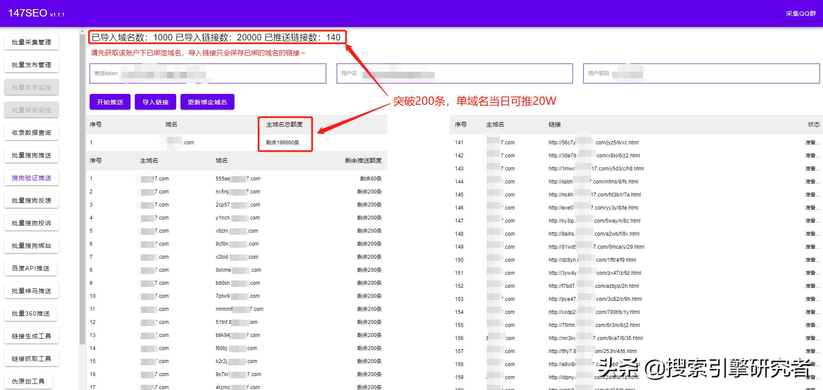Select 批量收录监控 sidebar item
The image size is (823, 390).
(x=31, y=87)
